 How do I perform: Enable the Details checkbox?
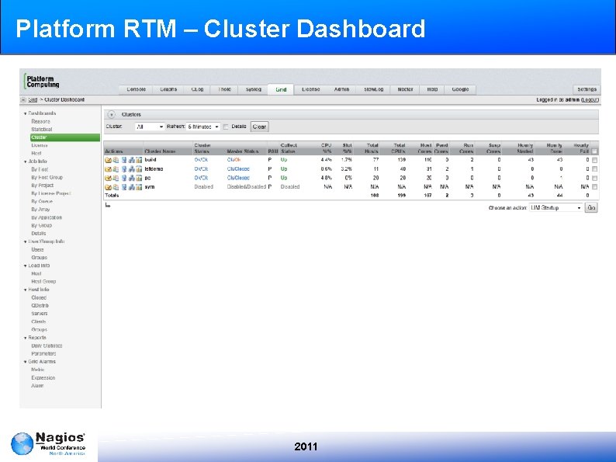pos(226,127)
